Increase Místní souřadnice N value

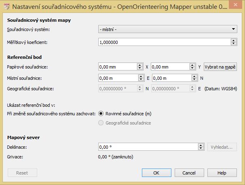[194, 76]
